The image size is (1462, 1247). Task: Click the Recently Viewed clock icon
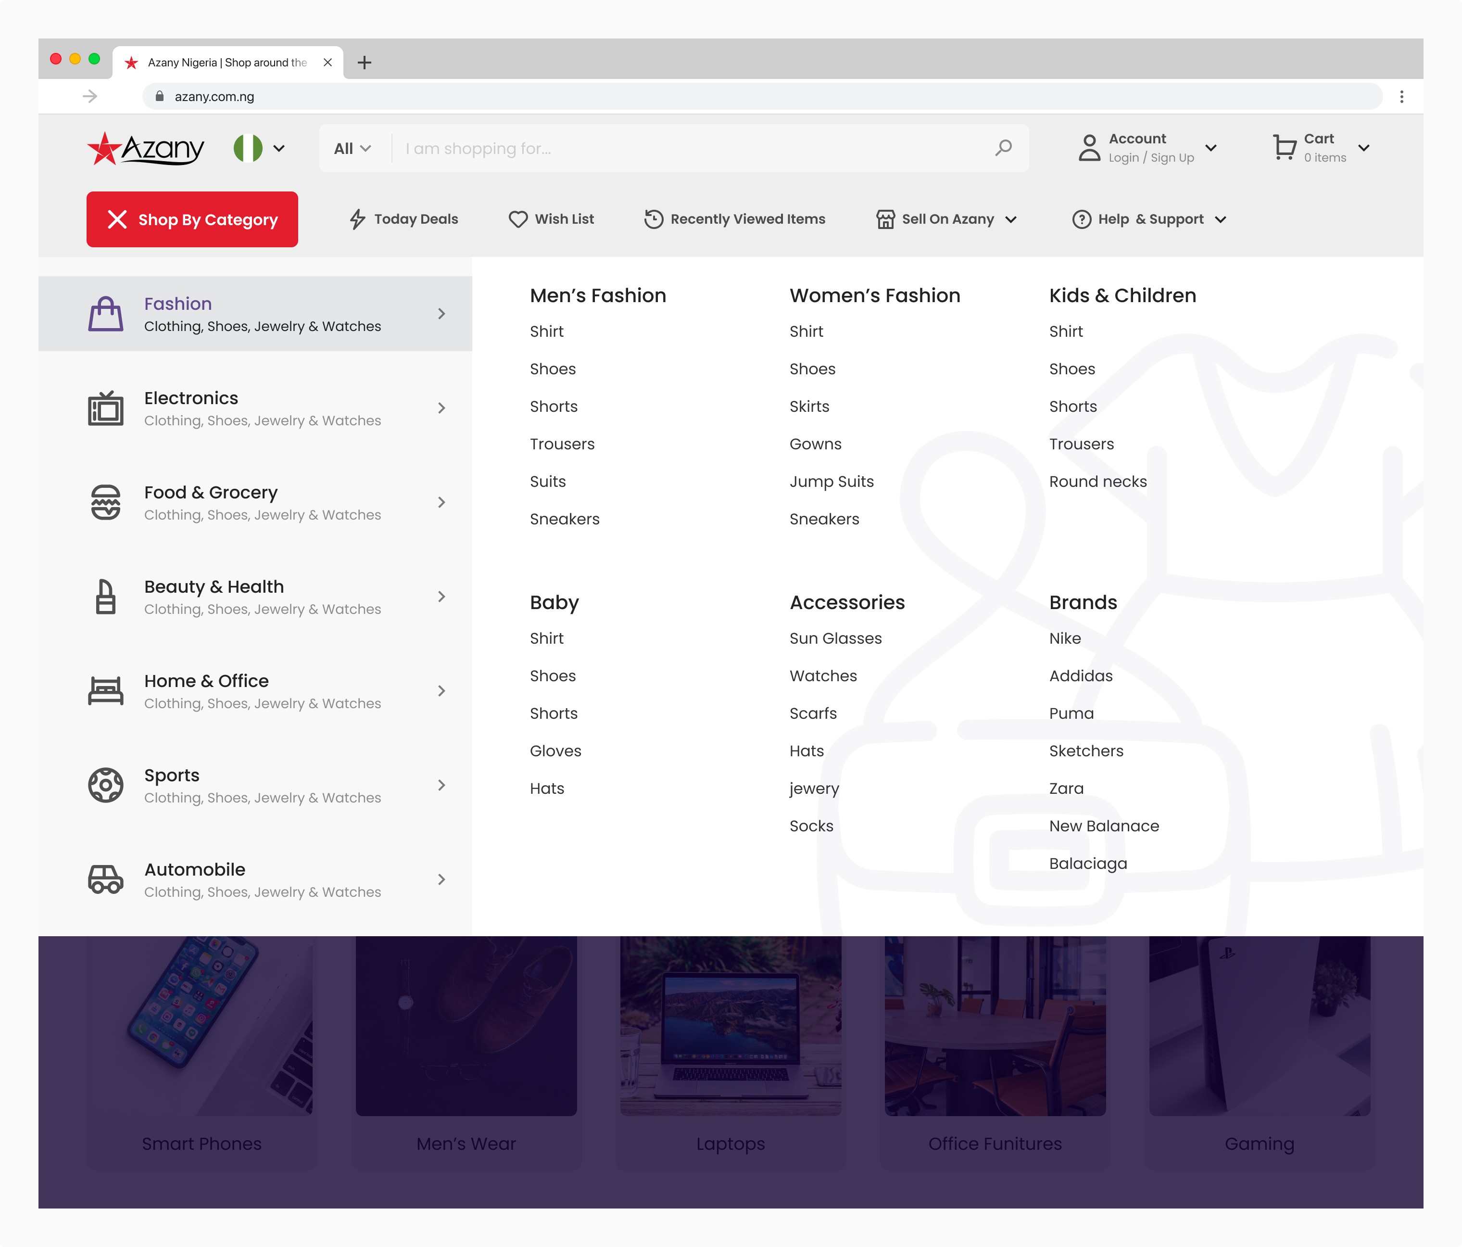654,219
